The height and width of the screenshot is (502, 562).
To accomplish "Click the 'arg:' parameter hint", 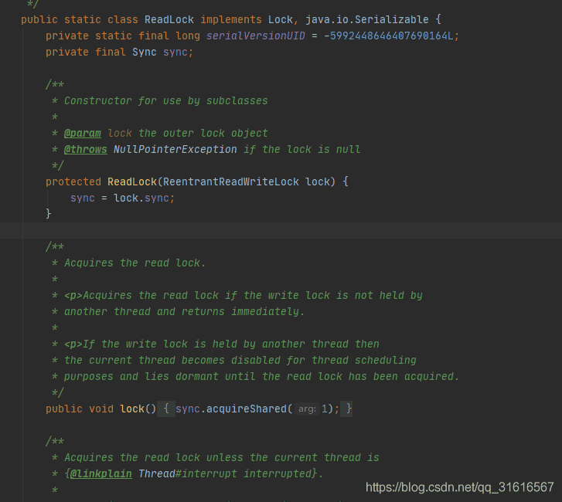I will [x=307, y=409].
